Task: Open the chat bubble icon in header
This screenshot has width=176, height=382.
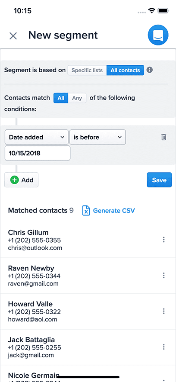Action: click(x=158, y=35)
